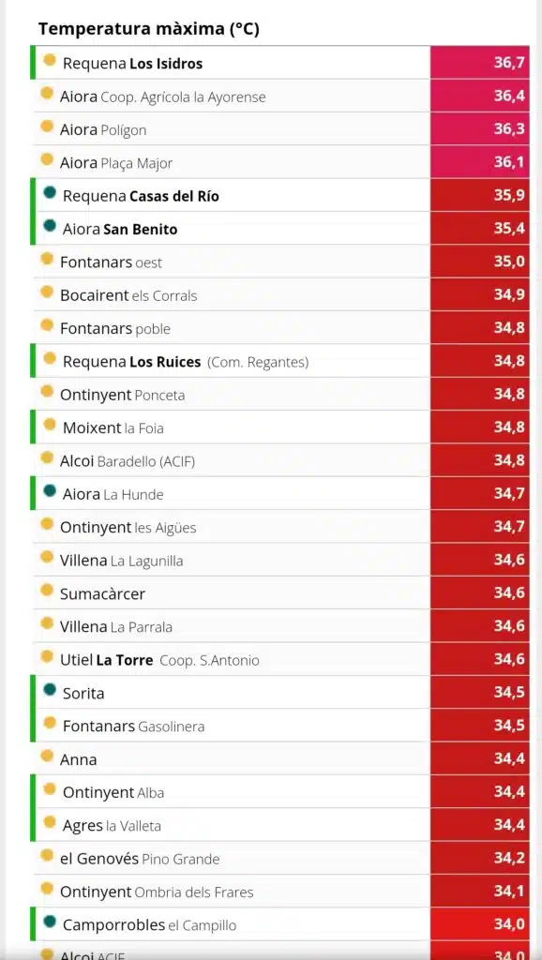Open Villena La Lagunilla station

tap(279, 561)
